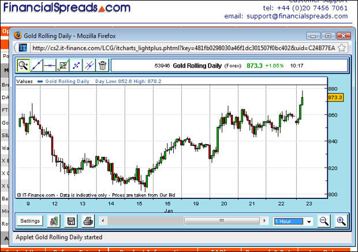Click the scrollbar left arrow
This screenshot has width=358, height=252.
coord(103,221)
